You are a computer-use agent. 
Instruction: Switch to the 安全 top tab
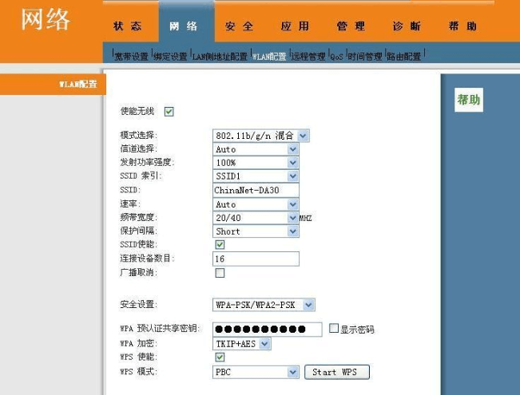pos(238,26)
